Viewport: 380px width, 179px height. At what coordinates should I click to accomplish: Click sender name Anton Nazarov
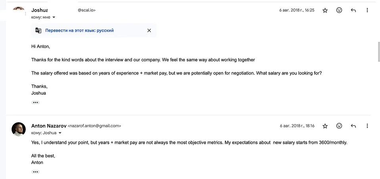coord(49,126)
